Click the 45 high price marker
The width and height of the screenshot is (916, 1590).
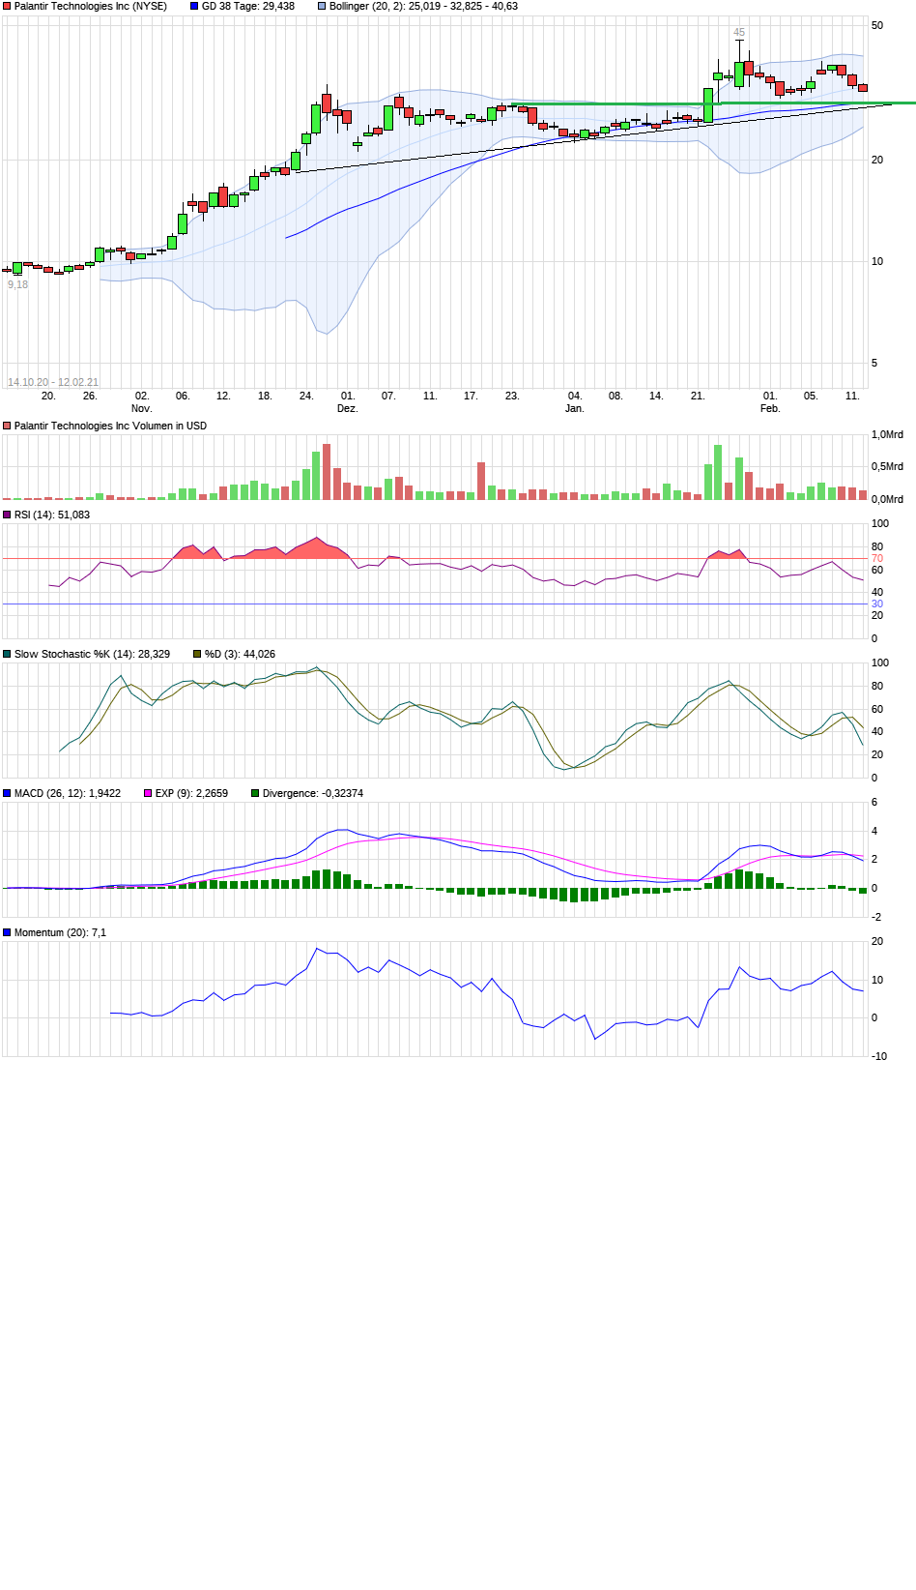pyautogui.click(x=739, y=33)
